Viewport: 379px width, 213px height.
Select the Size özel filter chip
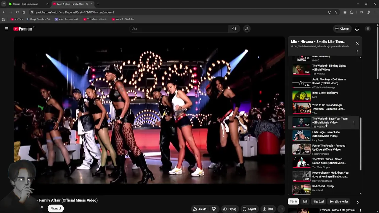point(318,201)
